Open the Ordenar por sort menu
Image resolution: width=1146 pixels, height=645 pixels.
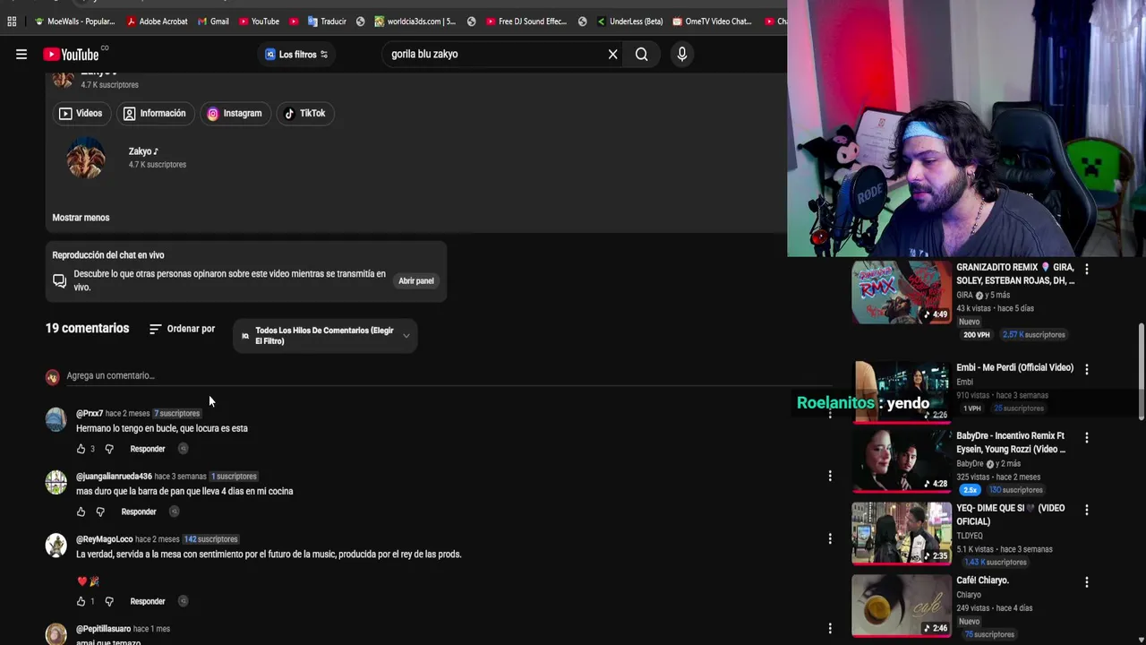[182, 329]
